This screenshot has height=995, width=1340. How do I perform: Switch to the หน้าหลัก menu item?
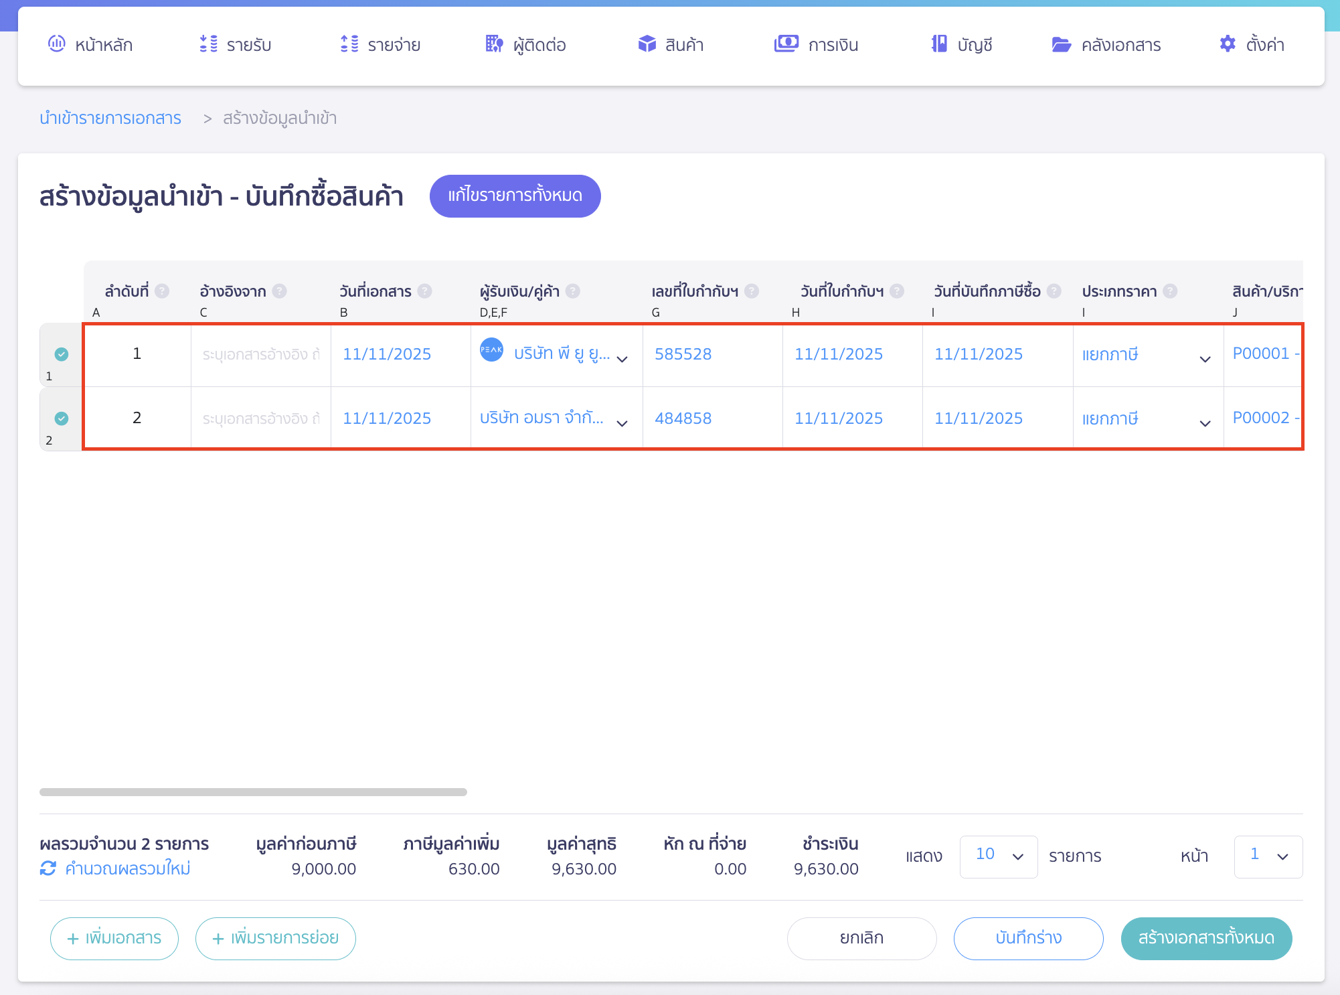pyautogui.click(x=90, y=44)
